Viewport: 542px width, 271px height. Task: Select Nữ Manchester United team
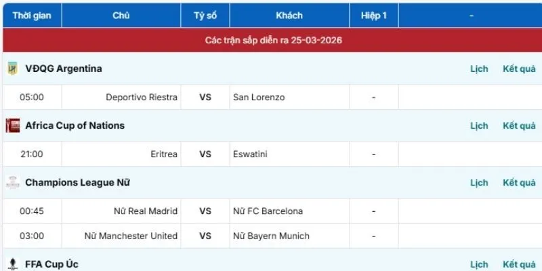coord(131,236)
